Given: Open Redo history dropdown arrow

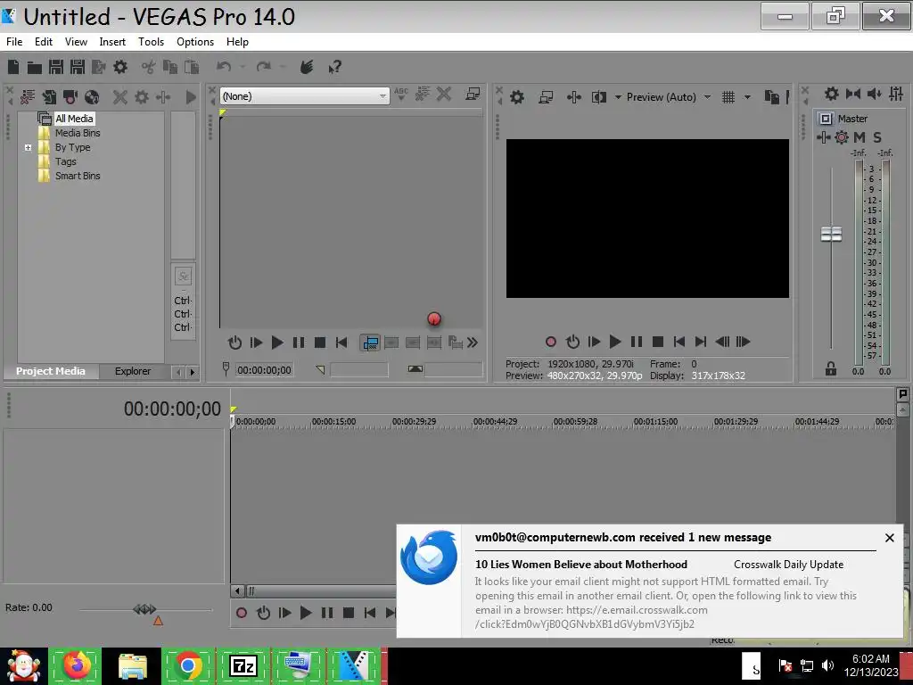Looking at the screenshot, I should [x=283, y=67].
